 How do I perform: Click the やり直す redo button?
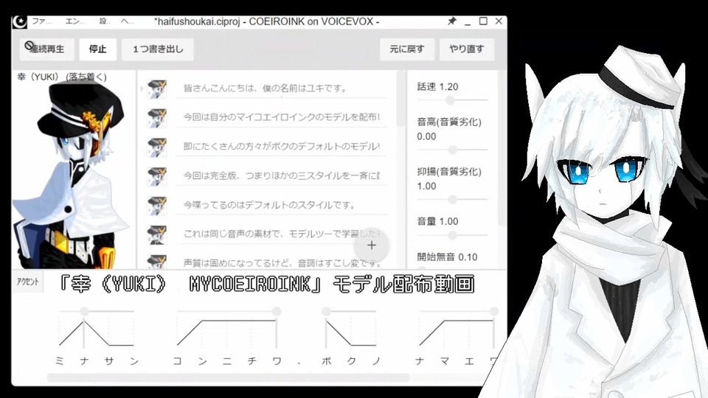pyautogui.click(x=466, y=49)
